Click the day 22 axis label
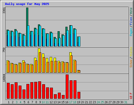The width and height of the screenshot is (134, 105). (90, 102)
